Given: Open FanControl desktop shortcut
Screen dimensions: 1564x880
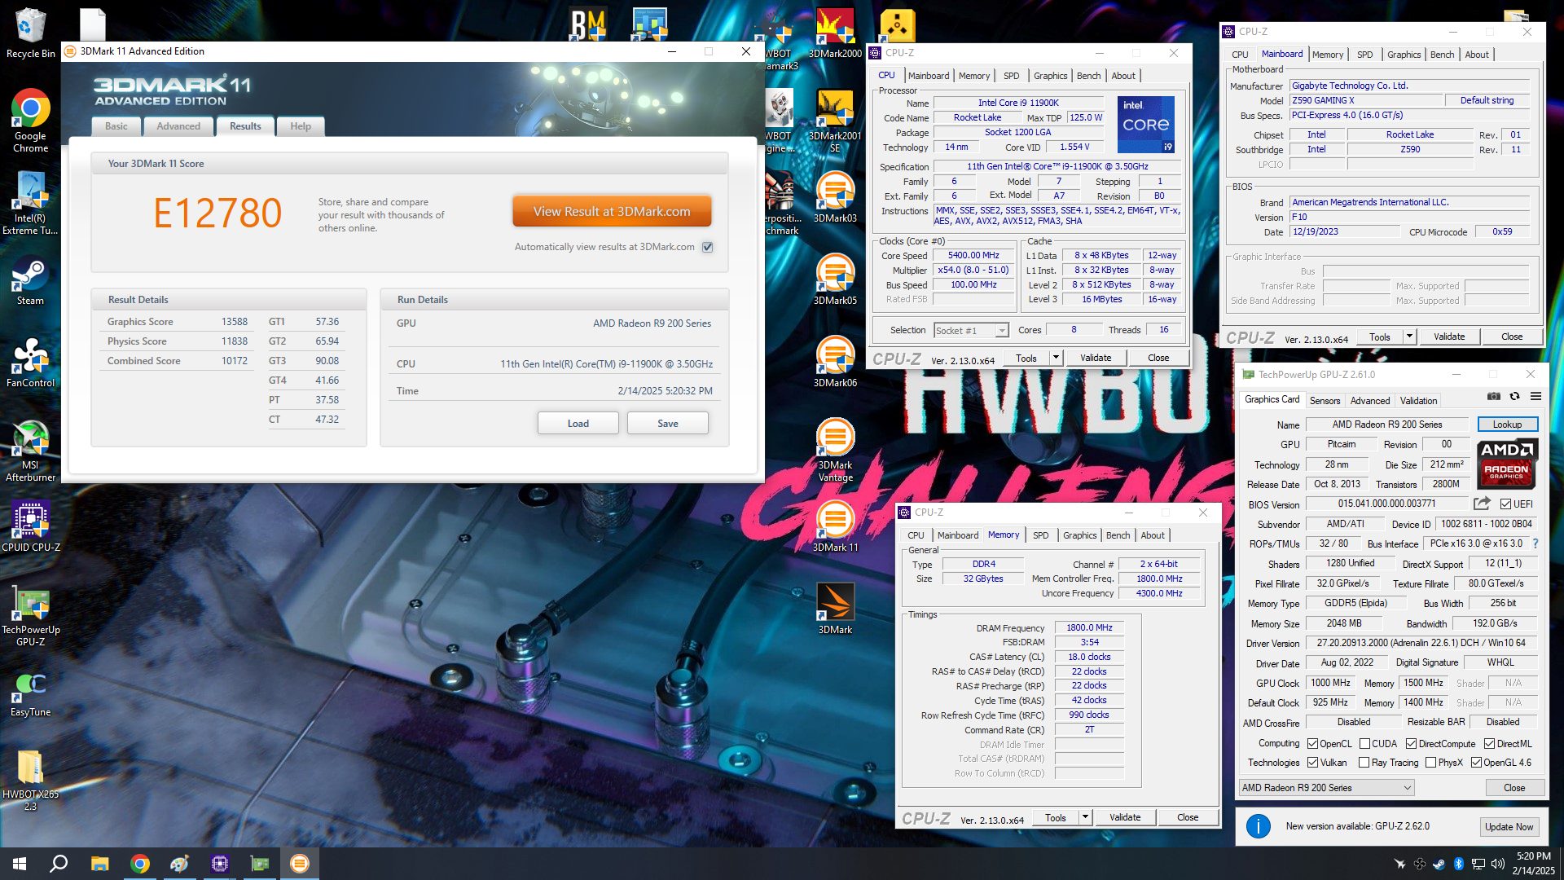Looking at the screenshot, I should [x=30, y=363].
